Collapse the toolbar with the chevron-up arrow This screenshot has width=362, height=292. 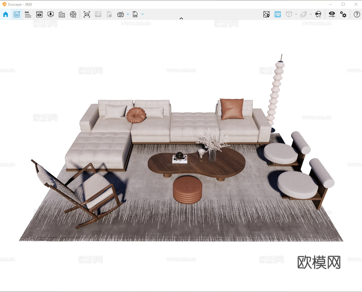[x=181, y=19]
